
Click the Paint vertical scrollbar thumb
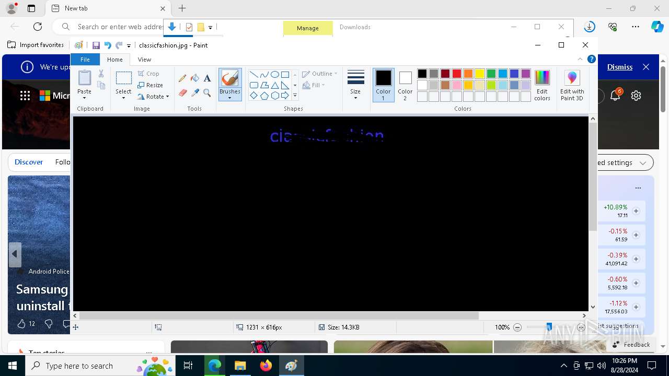tap(593, 177)
